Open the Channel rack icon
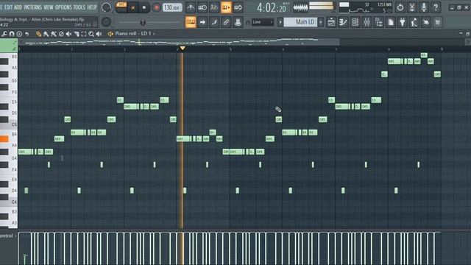 355,22
